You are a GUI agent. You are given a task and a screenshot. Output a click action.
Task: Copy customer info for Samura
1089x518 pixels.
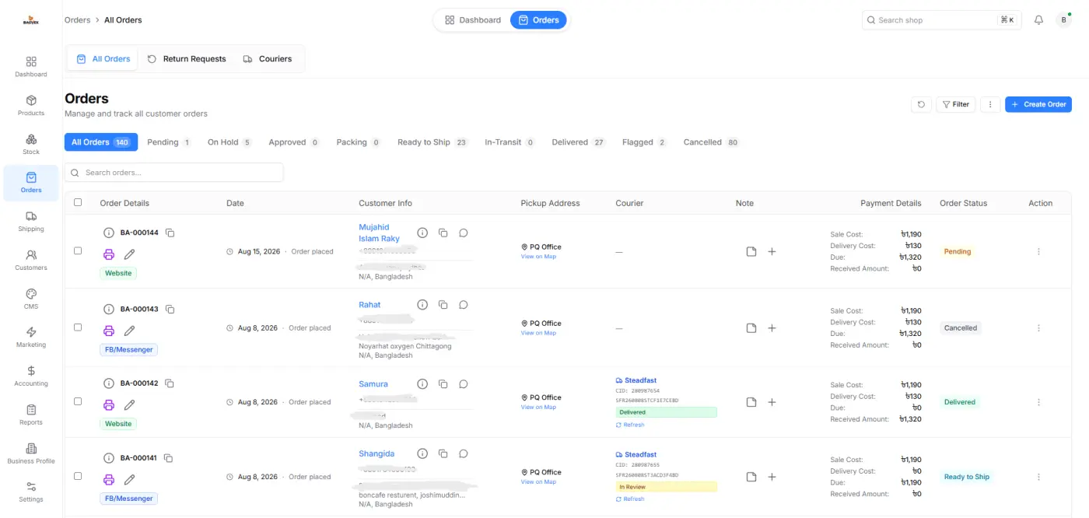pyautogui.click(x=443, y=384)
